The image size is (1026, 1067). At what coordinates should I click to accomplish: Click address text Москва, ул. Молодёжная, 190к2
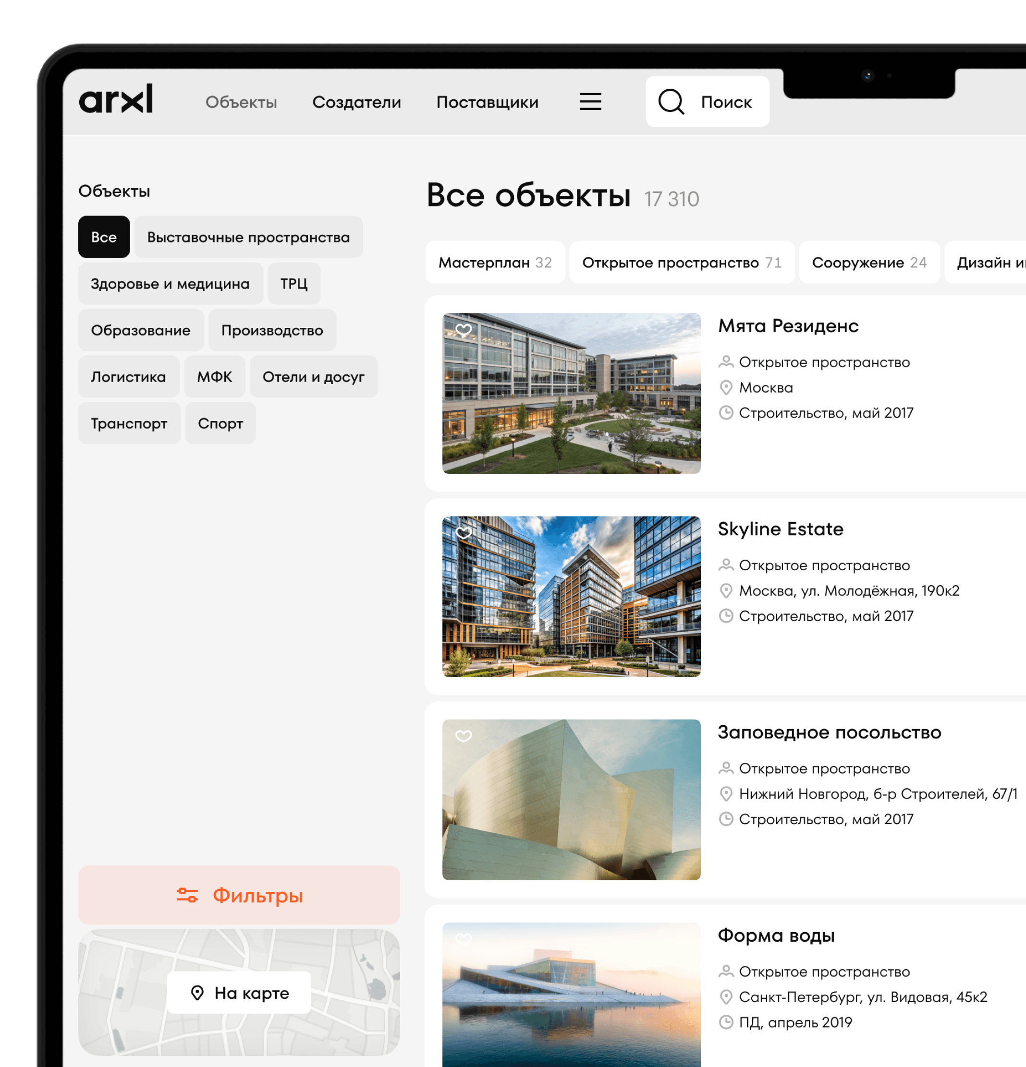pyautogui.click(x=849, y=591)
